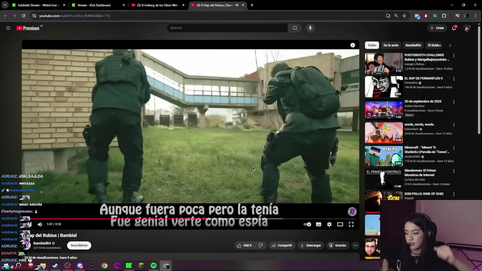The width and height of the screenshot is (482, 271).
Task: Open Chrome extensions puzzle icon
Action: [x=444, y=16]
